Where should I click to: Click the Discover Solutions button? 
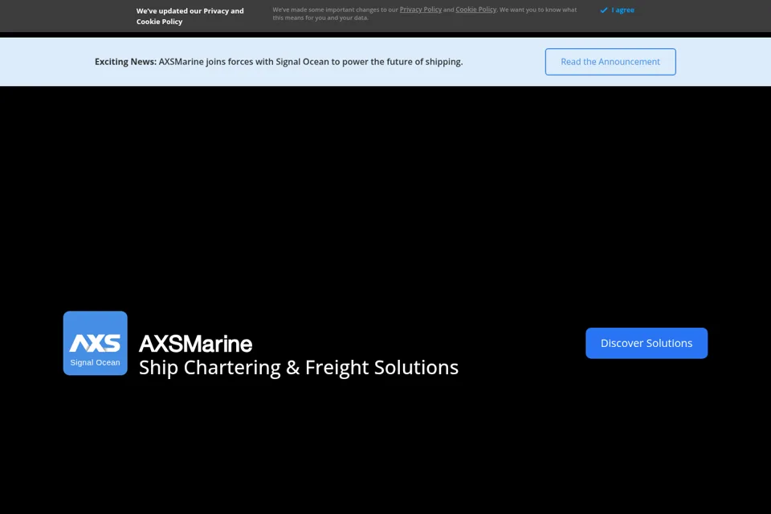(x=647, y=343)
